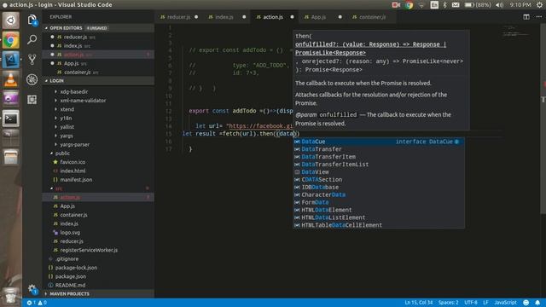
Task: Change indentation via Spaces: 2
Action: pyautogui.click(x=448, y=303)
